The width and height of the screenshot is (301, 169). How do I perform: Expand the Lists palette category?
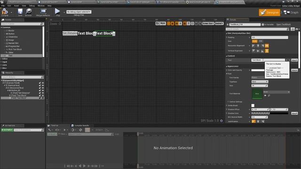1,65
